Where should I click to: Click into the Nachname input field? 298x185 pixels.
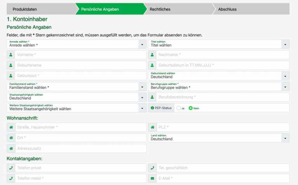222,55
